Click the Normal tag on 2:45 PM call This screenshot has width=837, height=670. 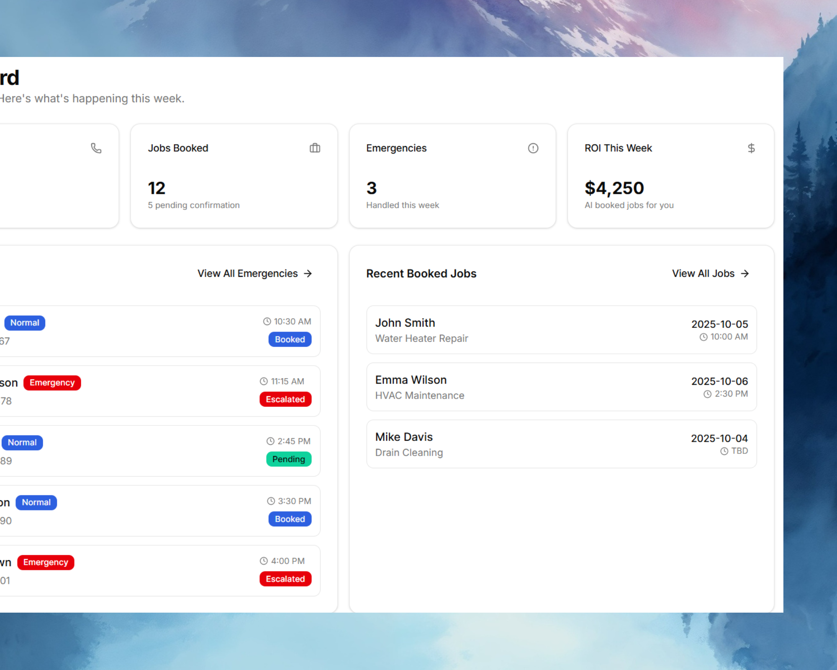click(22, 443)
